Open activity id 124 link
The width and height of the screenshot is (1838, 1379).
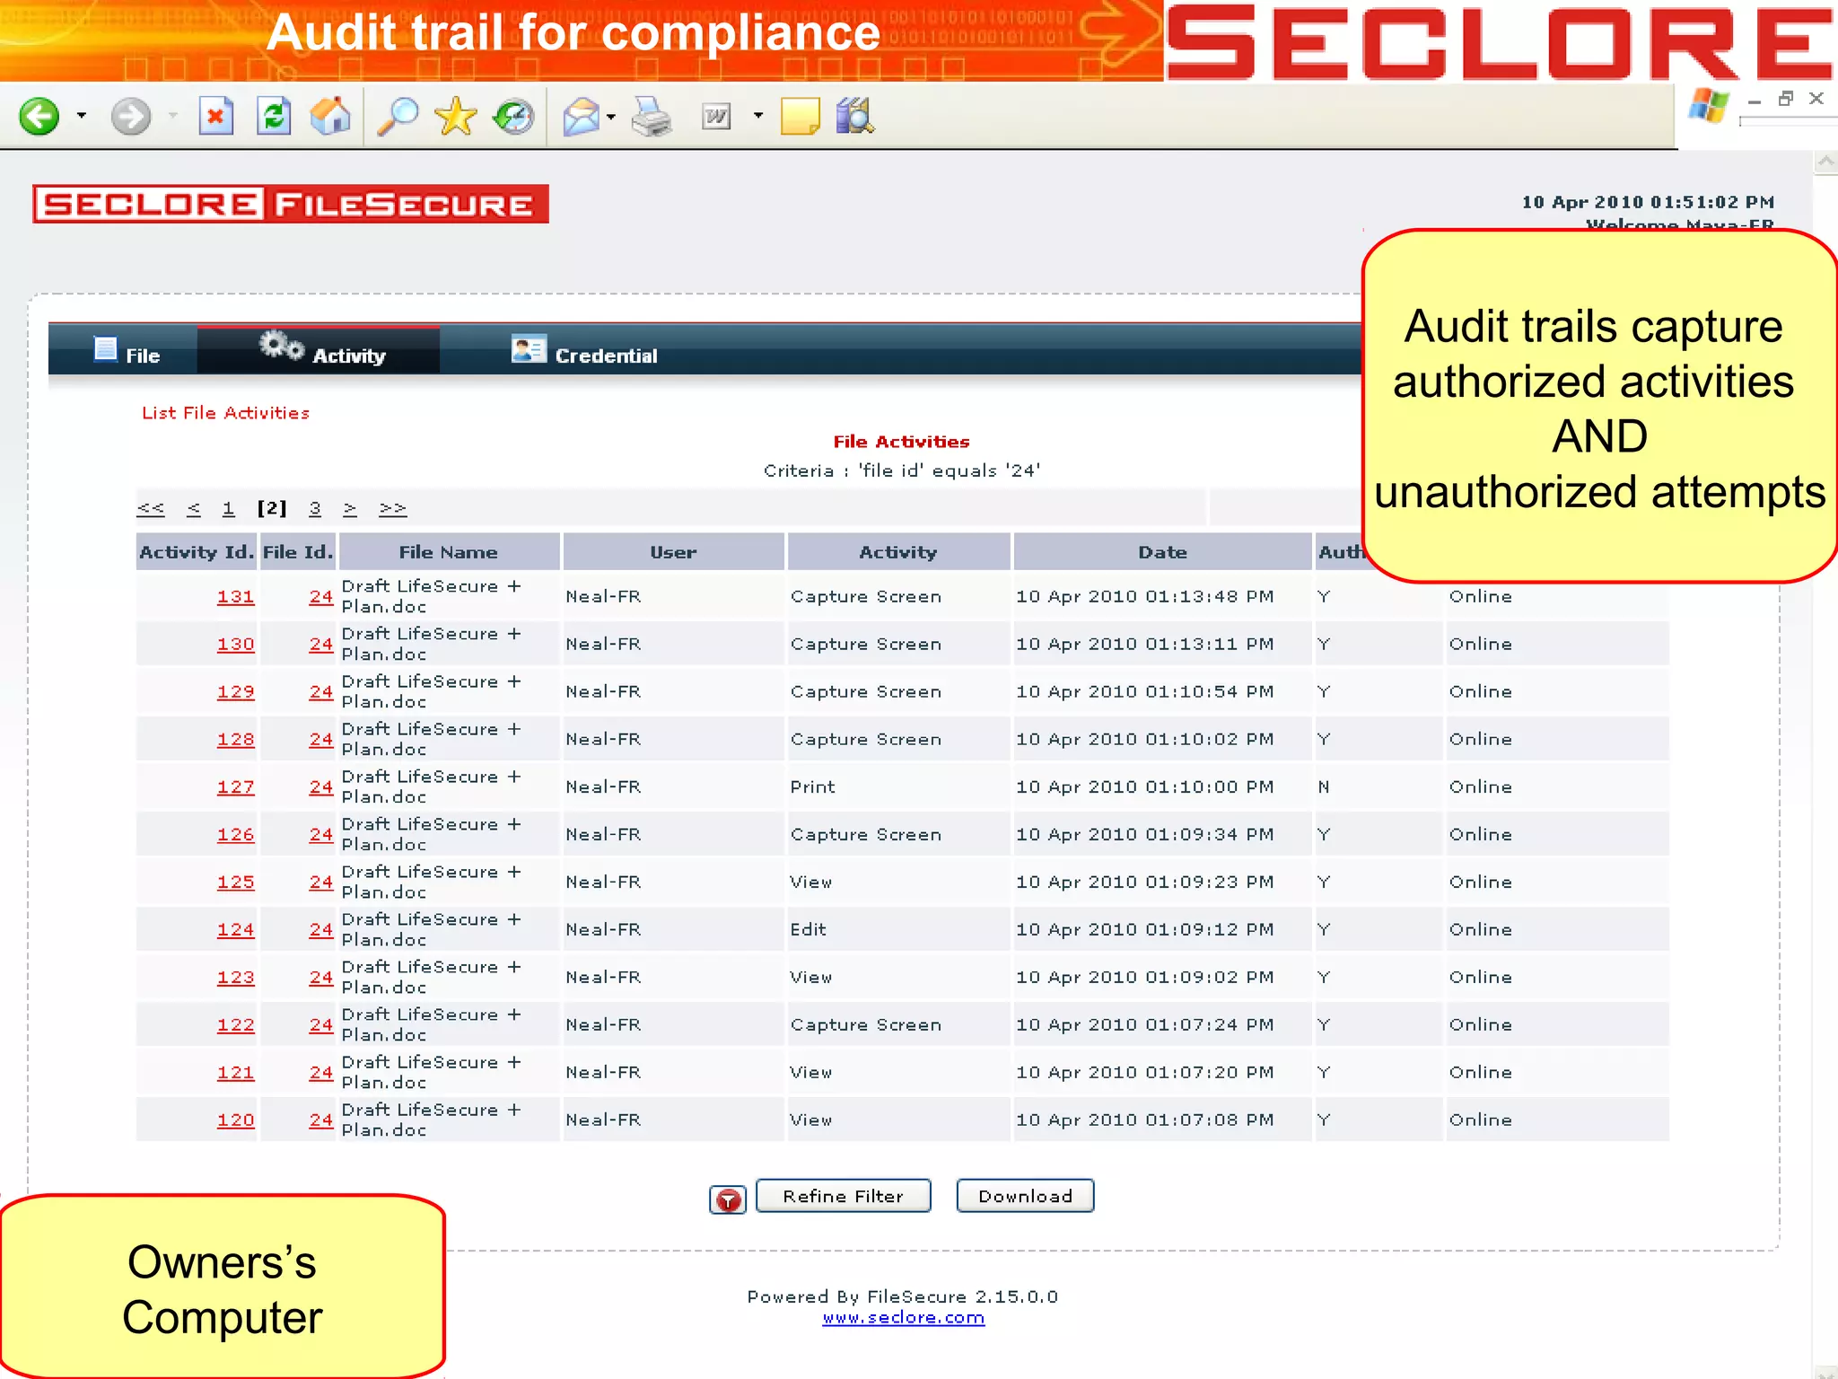click(235, 930)
